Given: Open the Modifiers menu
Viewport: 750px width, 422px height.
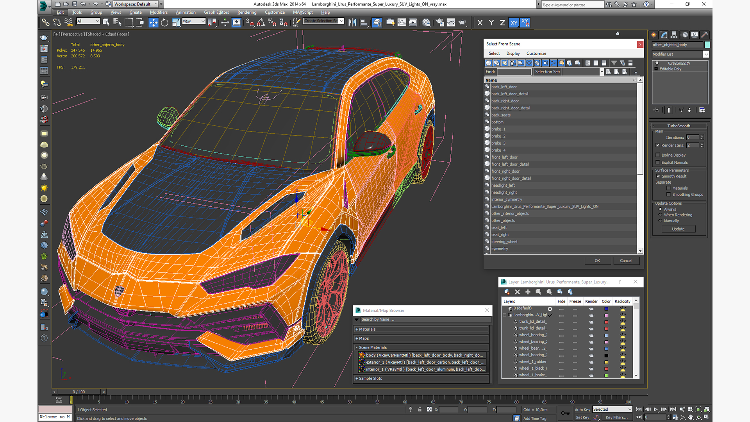Looking at the screenshot, I should tap(159, 12).
